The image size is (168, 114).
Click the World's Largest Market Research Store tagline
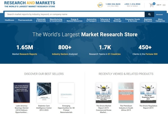click(x=30, y=6)
